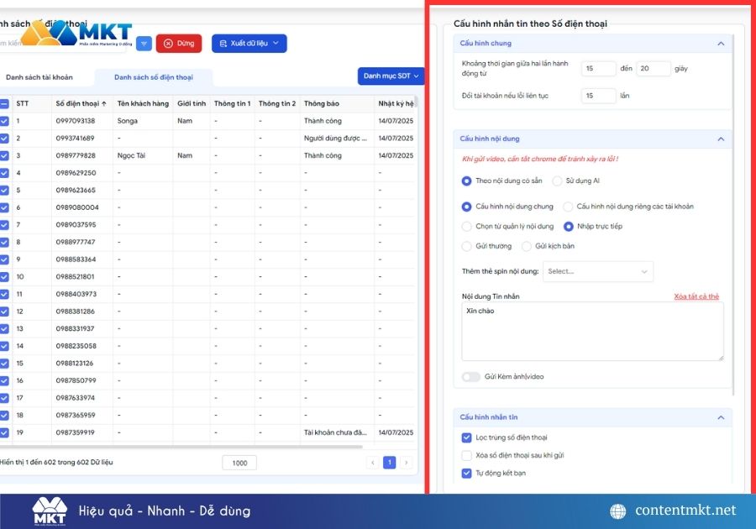Choose Chọn từ quản lý nội dung option
The height and width of the screenshot is (529, 756).
click(467, 226)
